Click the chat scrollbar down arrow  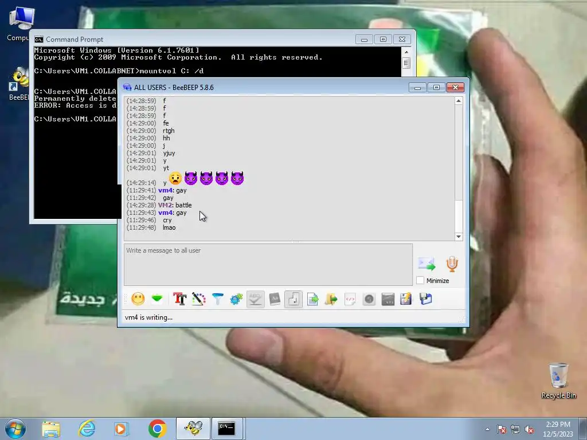tap(459, 237)
